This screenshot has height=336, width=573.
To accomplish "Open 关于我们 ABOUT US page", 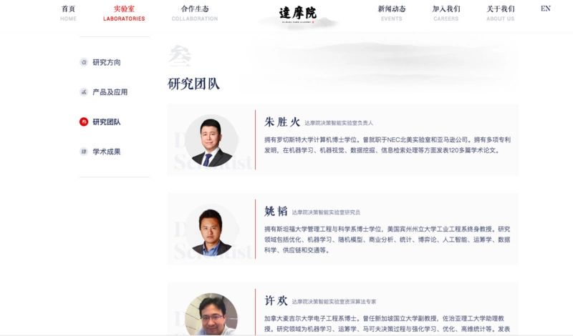I will tap(501, 13).
